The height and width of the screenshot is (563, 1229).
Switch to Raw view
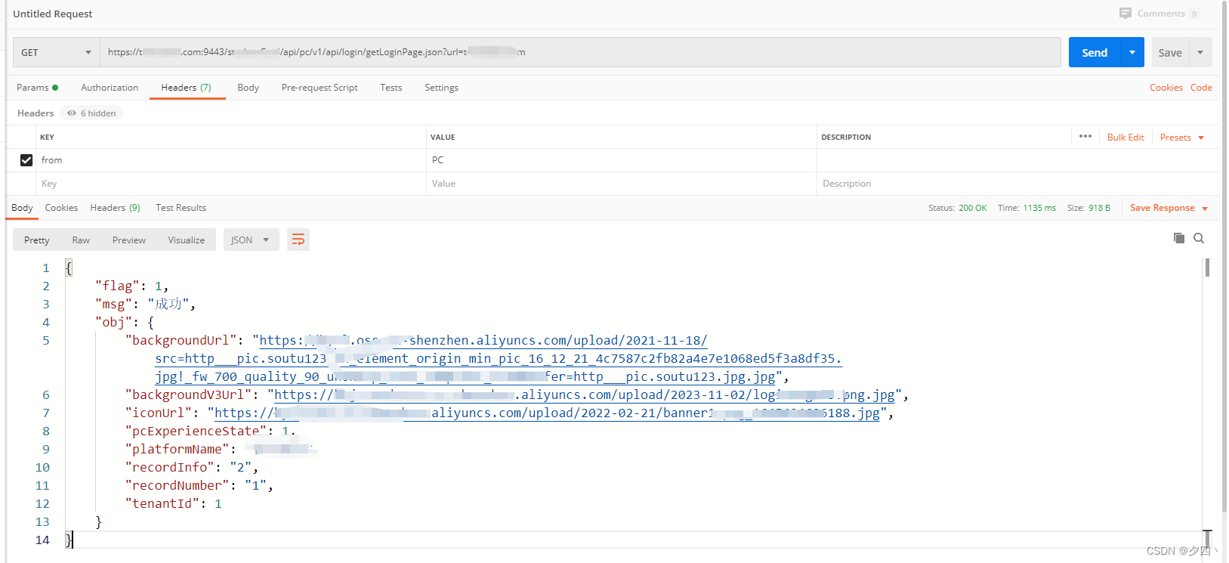point(81,240)
